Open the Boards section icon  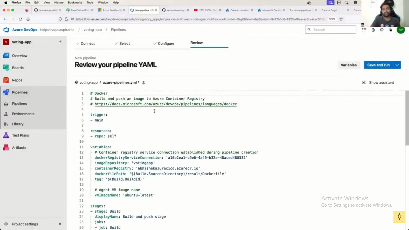coord(6,68)
